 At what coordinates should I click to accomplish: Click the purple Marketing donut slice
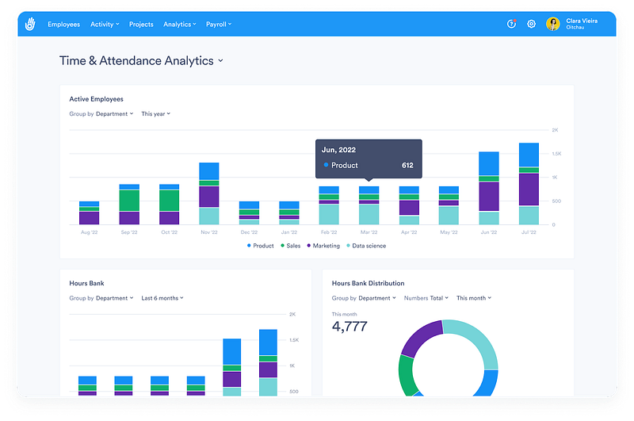click(x=421, y=337)
